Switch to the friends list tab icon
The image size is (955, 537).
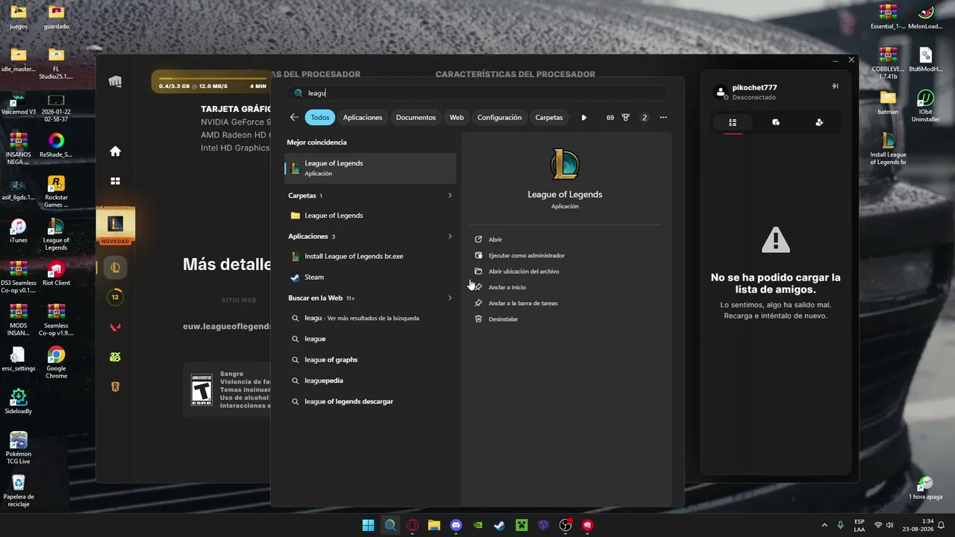click(x=733, y=122)
